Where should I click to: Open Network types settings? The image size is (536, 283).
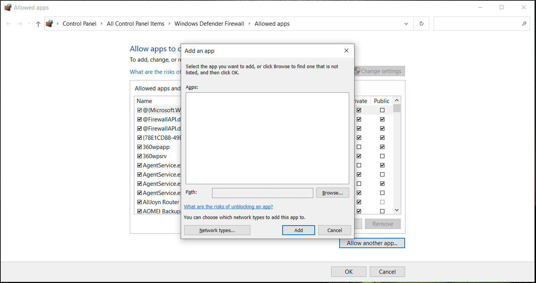pos(217,230)
